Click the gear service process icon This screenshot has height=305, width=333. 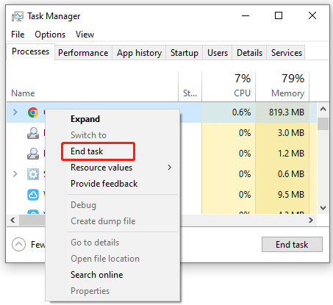[33, 174]
